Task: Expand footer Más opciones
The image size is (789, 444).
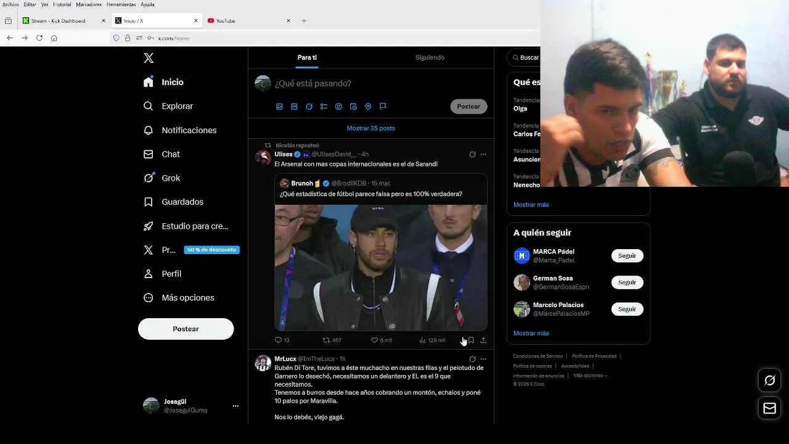Action: 590,376
